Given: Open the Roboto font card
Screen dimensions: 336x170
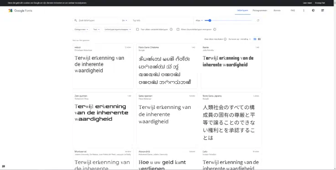Looking at the screenshot, I should pyautogui.click(x=103, y=66).
